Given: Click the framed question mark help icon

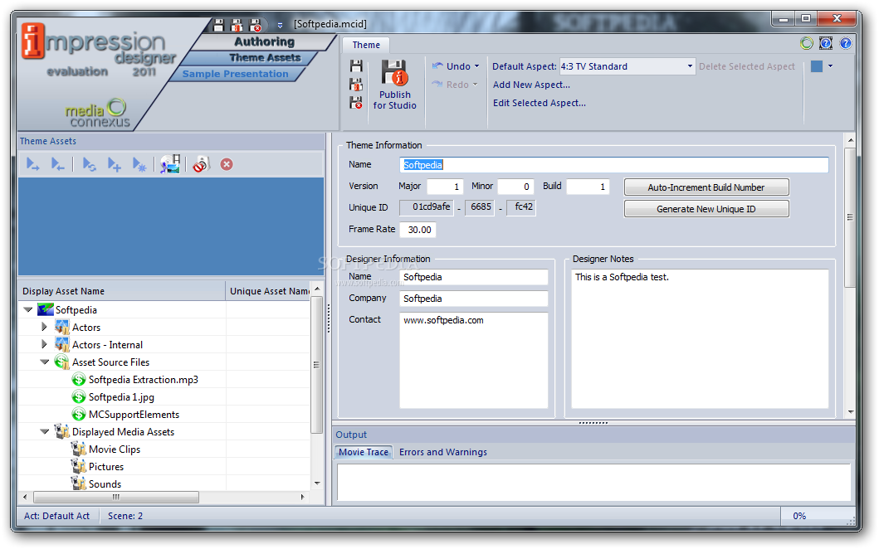Looking at the screenshot, I should (x=826, y=43).
